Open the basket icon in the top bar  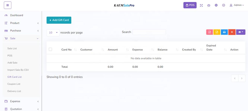pyautogui.click(x=209, y=5)
